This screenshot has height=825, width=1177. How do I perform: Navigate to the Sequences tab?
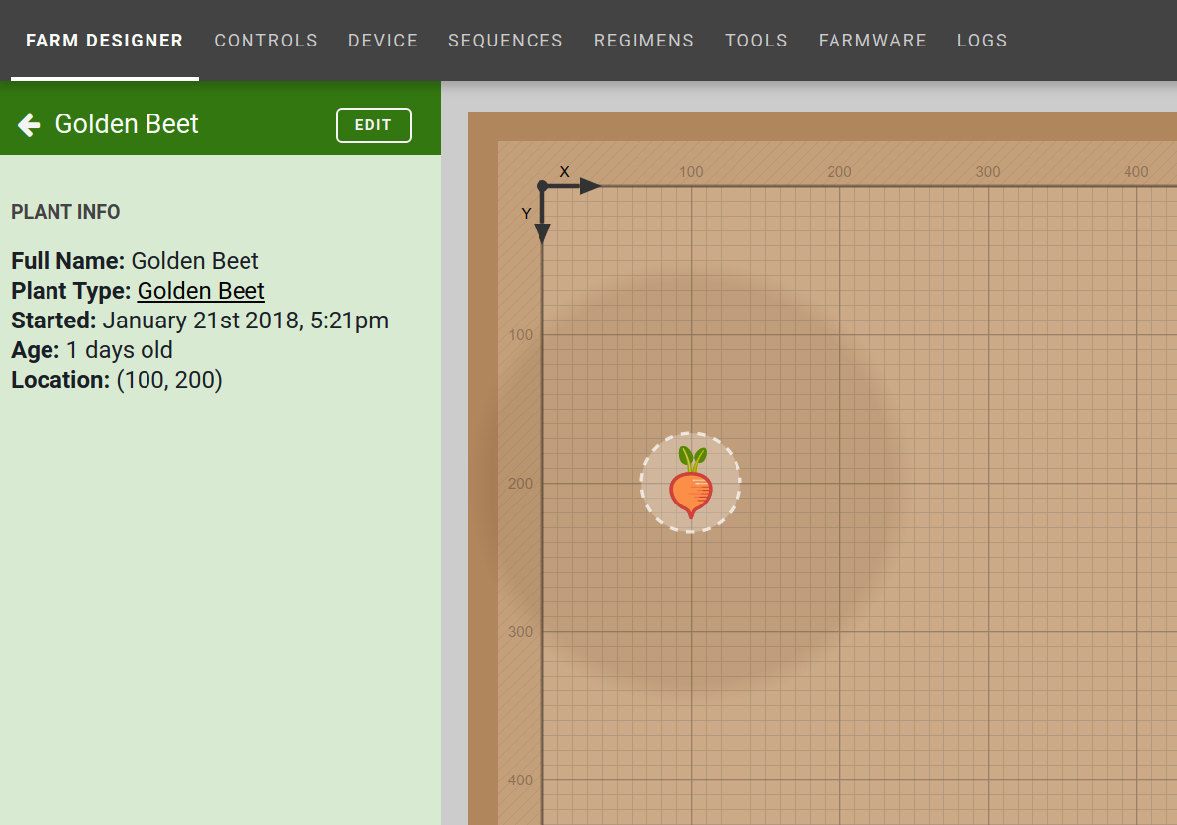(505, 41)
